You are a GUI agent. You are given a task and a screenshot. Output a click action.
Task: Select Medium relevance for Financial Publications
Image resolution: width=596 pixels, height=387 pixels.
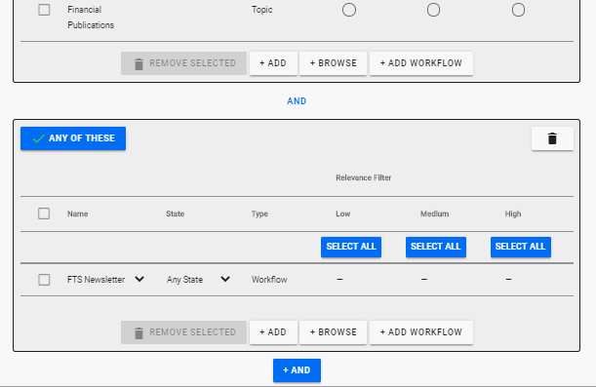coord(433,10)
